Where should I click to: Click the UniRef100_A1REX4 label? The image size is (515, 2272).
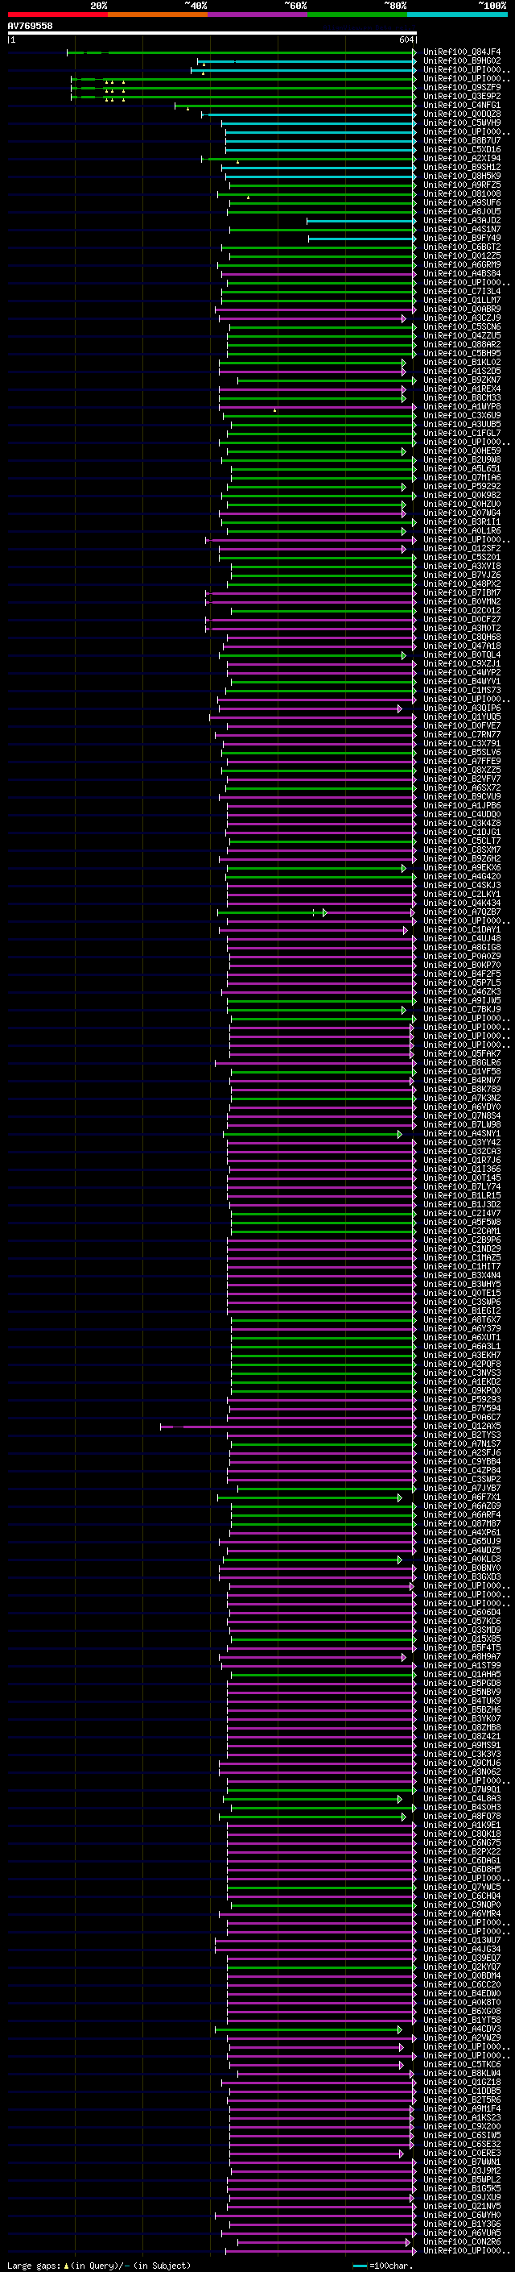point(462,389)
